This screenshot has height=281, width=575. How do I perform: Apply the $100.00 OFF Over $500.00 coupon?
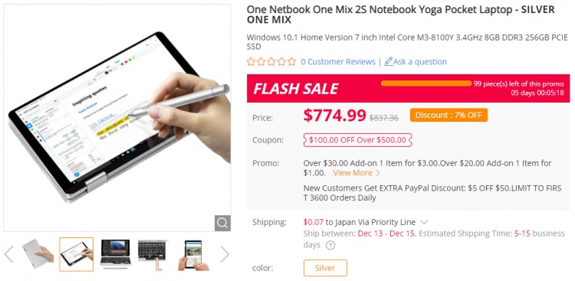click(357, 140)
